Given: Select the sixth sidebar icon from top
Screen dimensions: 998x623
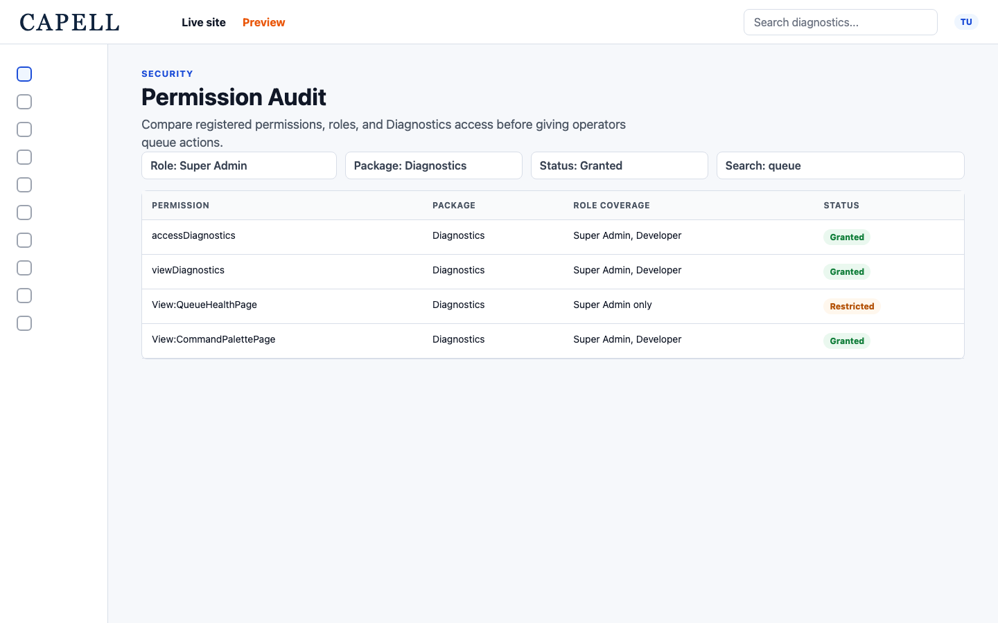Looking at the screenshot, I should (x=24, y=213).
